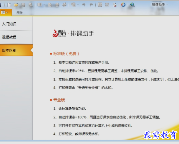Screen dimensions: 179x144
Task: Select 视频教程 in the sidebar
Action: pyautogui.click(x=16, y=37)
